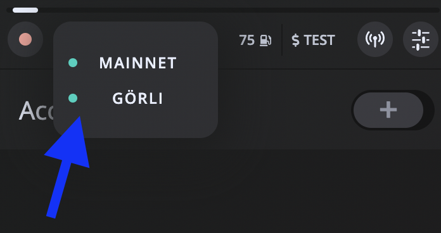Click the dollar sign symbol
441x233 pixels.
click(x=296, y=40)
